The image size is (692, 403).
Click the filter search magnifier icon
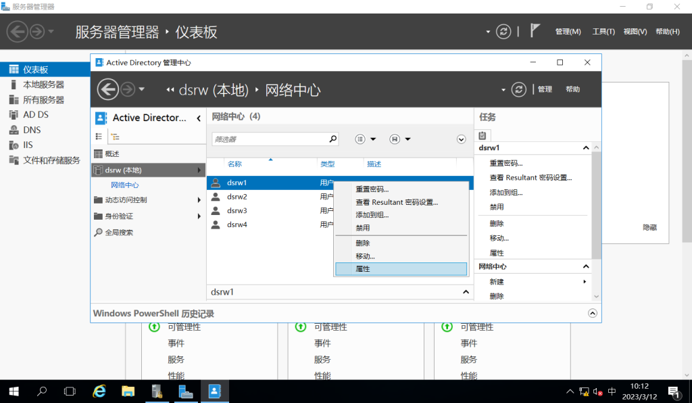click(x=332, y=139)
